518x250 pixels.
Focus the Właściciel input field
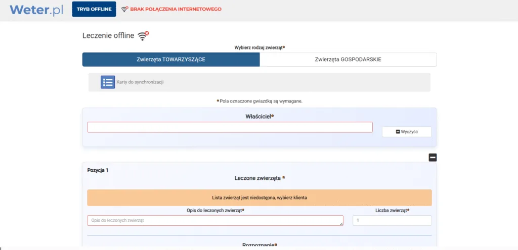tap(230, 127)
